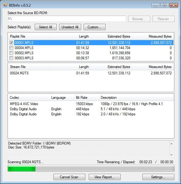Select the MPEG-4 AVC Video stream row
The width and height of the screenshot is (181, 184).
[x=91, y=104]
